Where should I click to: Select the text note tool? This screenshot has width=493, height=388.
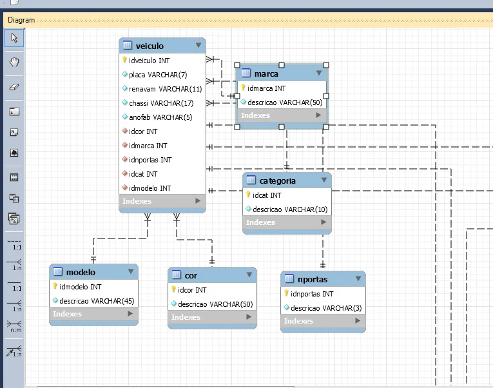(x=14, y=132)
